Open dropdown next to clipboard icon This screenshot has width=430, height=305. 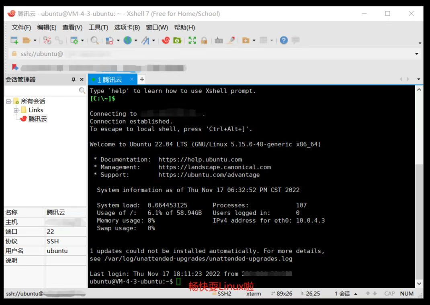coord(118,41)
